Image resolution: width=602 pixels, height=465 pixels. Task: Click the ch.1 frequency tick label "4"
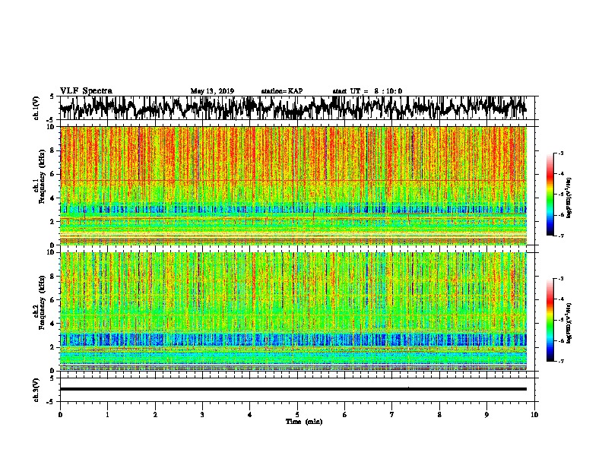[53, 198]
